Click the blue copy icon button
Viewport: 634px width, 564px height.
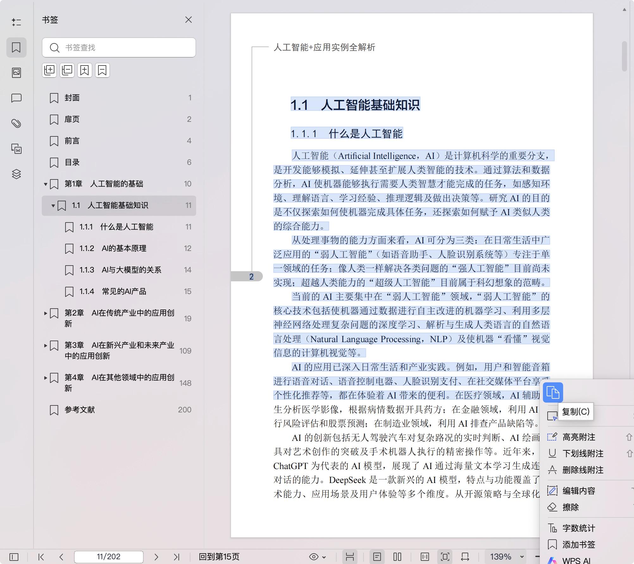coord(553,392)
